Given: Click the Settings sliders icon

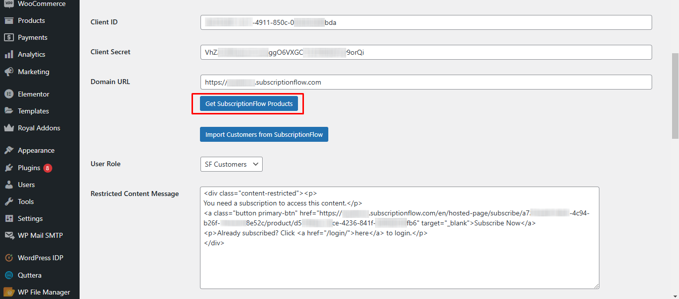Looking at the screenshot, I should (8, 218).
